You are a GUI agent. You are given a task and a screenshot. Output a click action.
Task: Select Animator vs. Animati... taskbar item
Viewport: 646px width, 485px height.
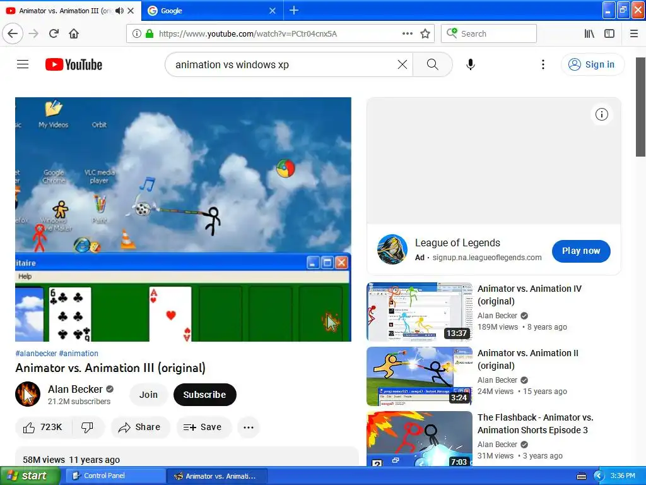pyautogui.click(x=217, y=476)
